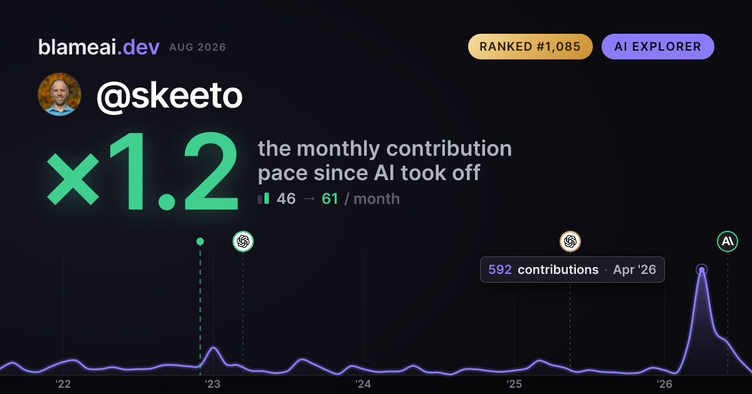
Task: Click the purple peak point for Apr '26
Action: [x=702, y=270]
